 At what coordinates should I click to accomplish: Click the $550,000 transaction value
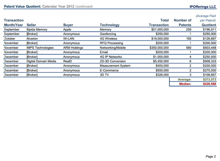[162, 70]
